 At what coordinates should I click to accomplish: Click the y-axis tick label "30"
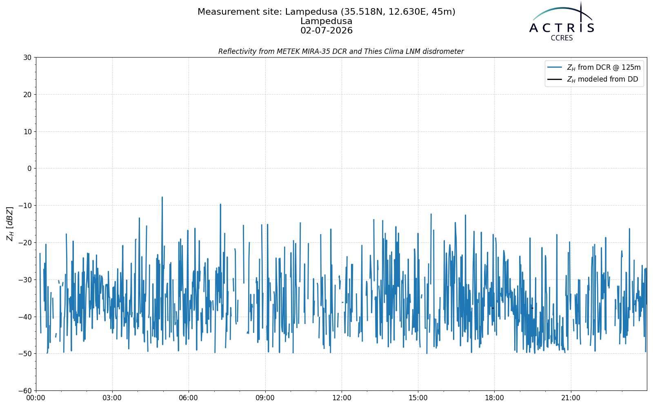click(x=27, y=58)
